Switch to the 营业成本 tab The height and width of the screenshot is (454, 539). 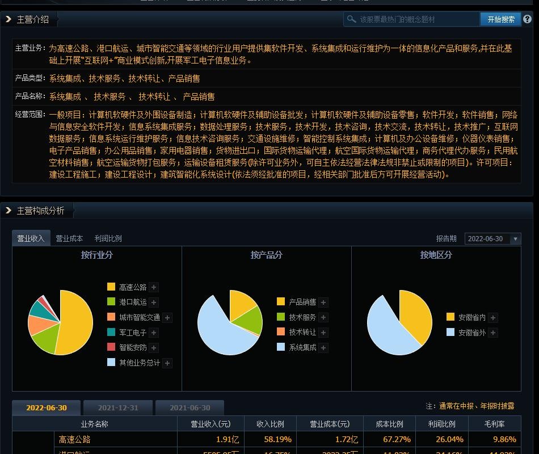[69, 238]
